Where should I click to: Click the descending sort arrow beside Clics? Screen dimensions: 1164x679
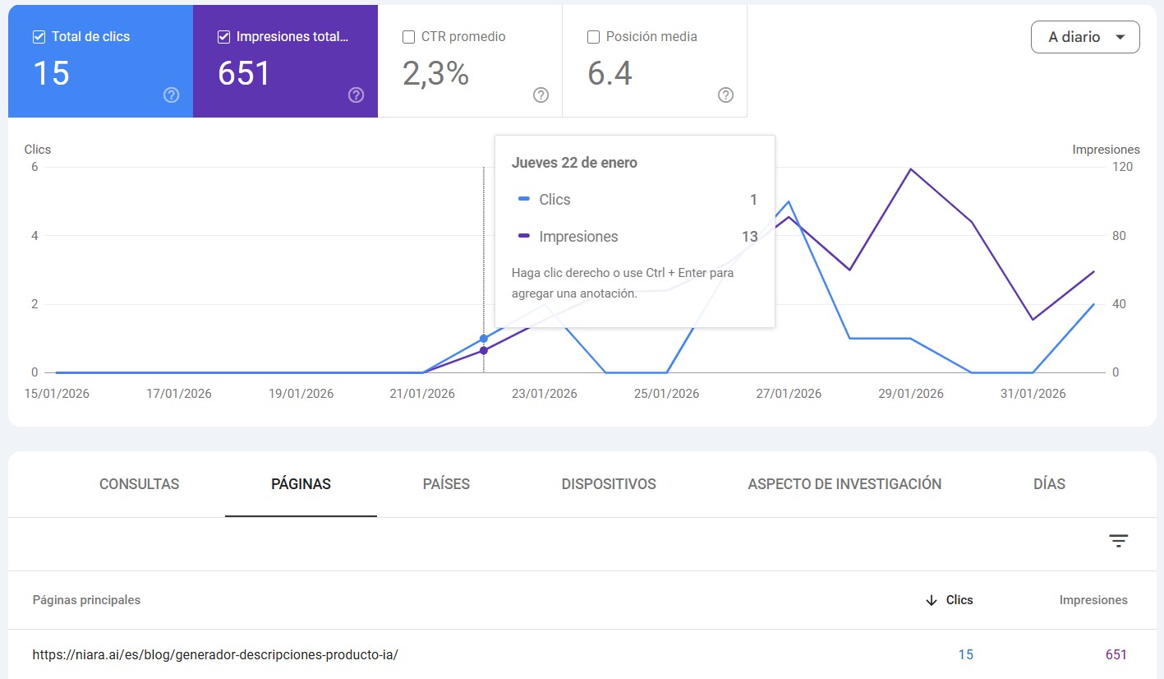click(931, 600)
